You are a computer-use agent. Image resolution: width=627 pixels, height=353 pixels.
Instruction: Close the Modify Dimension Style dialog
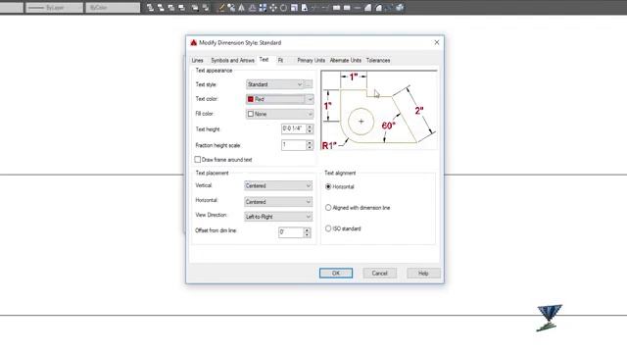pyautogui.click(x=437, y=42)
